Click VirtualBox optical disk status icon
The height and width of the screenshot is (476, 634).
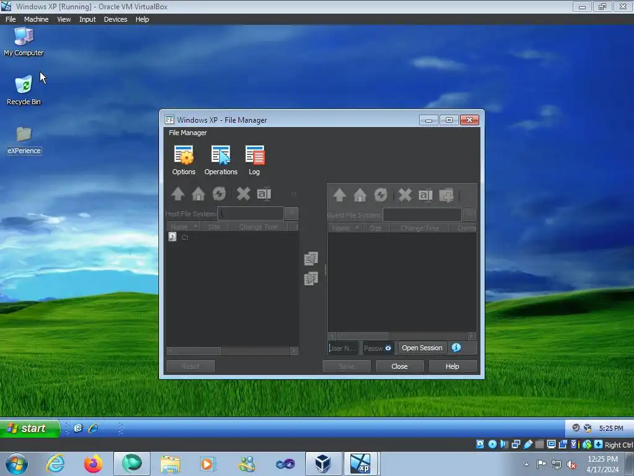(x=492, y=444)
